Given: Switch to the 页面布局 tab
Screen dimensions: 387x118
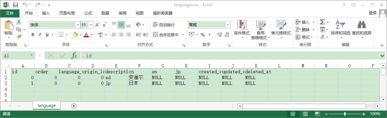Looking at the screenshot, I should click(x=67, y=13).
